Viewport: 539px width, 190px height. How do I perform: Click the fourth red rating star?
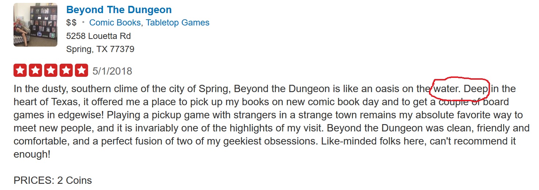coord(66,70)
